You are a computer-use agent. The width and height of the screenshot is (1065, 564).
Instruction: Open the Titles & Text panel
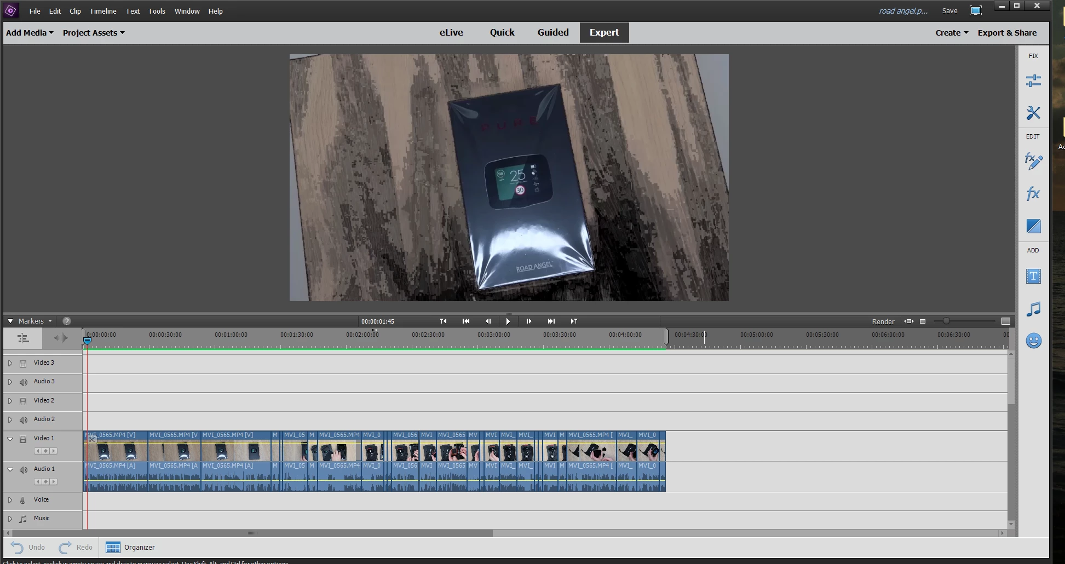point(1033,277)
